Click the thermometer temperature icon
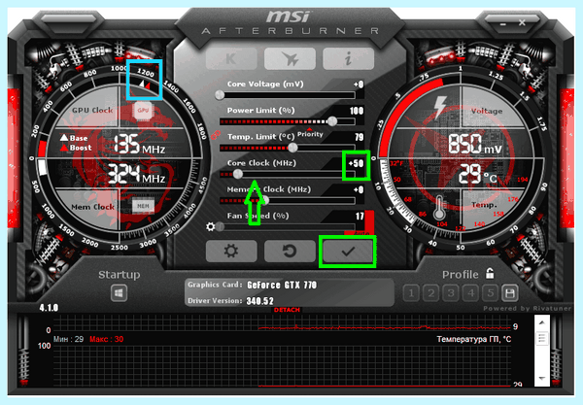 pos(439,207)
